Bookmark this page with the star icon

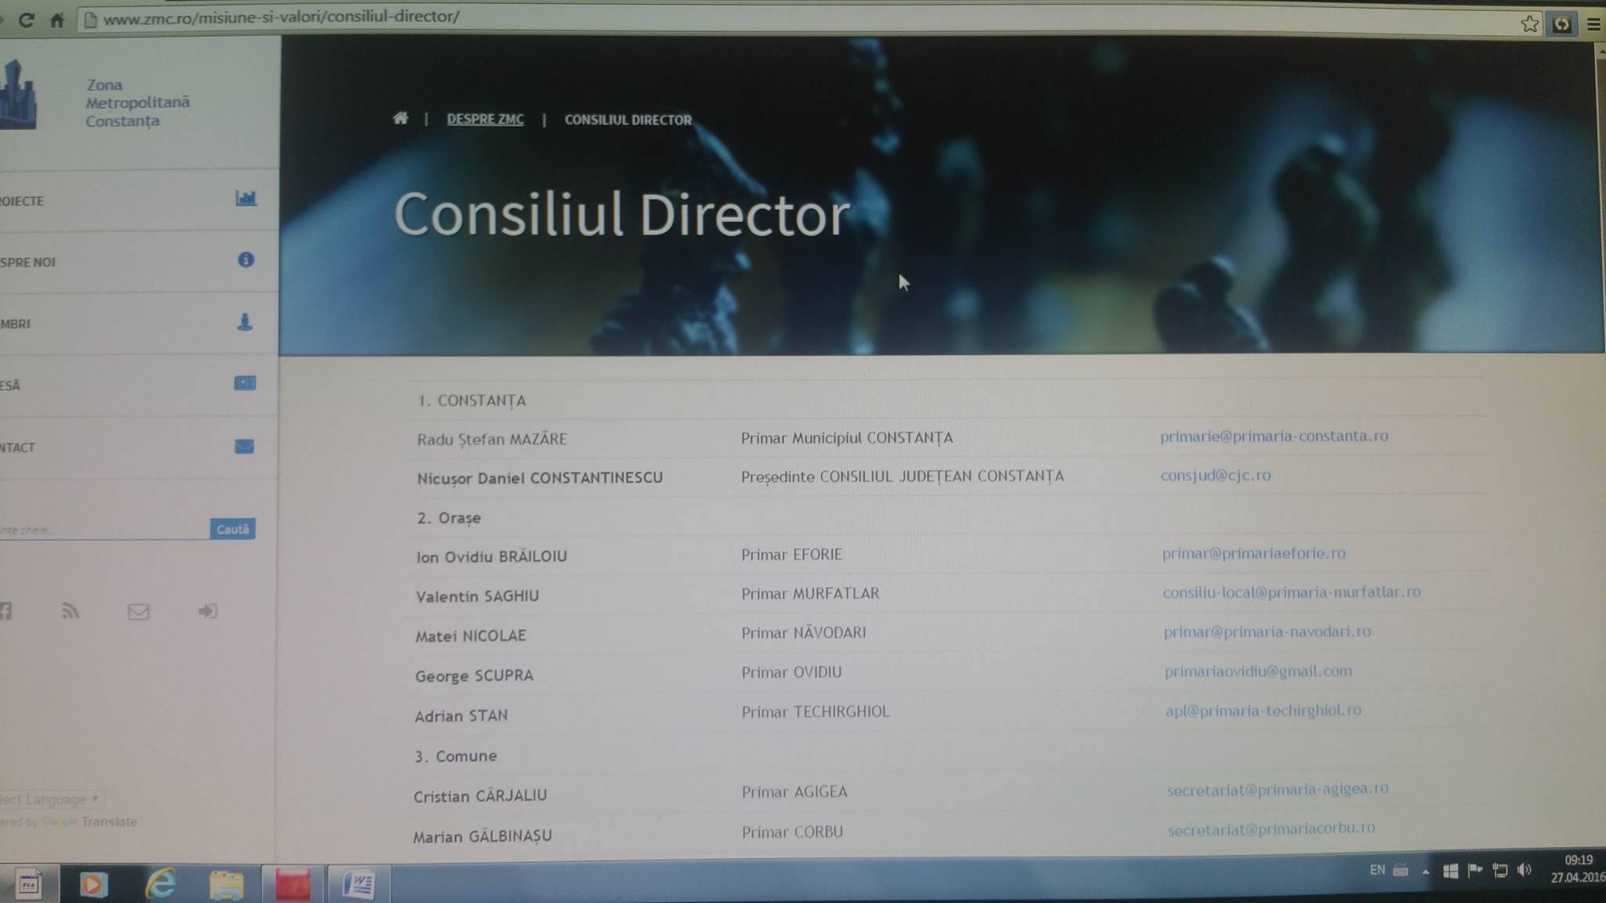click(x=1529, y=24)
